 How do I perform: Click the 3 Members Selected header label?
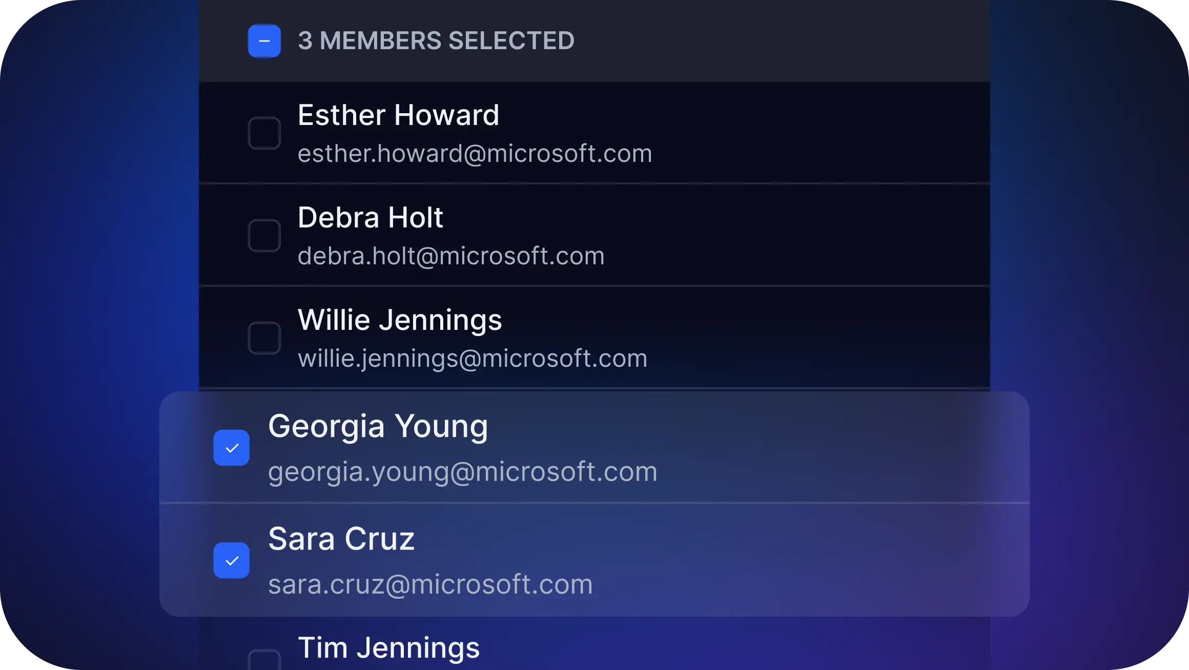[436, 41]
